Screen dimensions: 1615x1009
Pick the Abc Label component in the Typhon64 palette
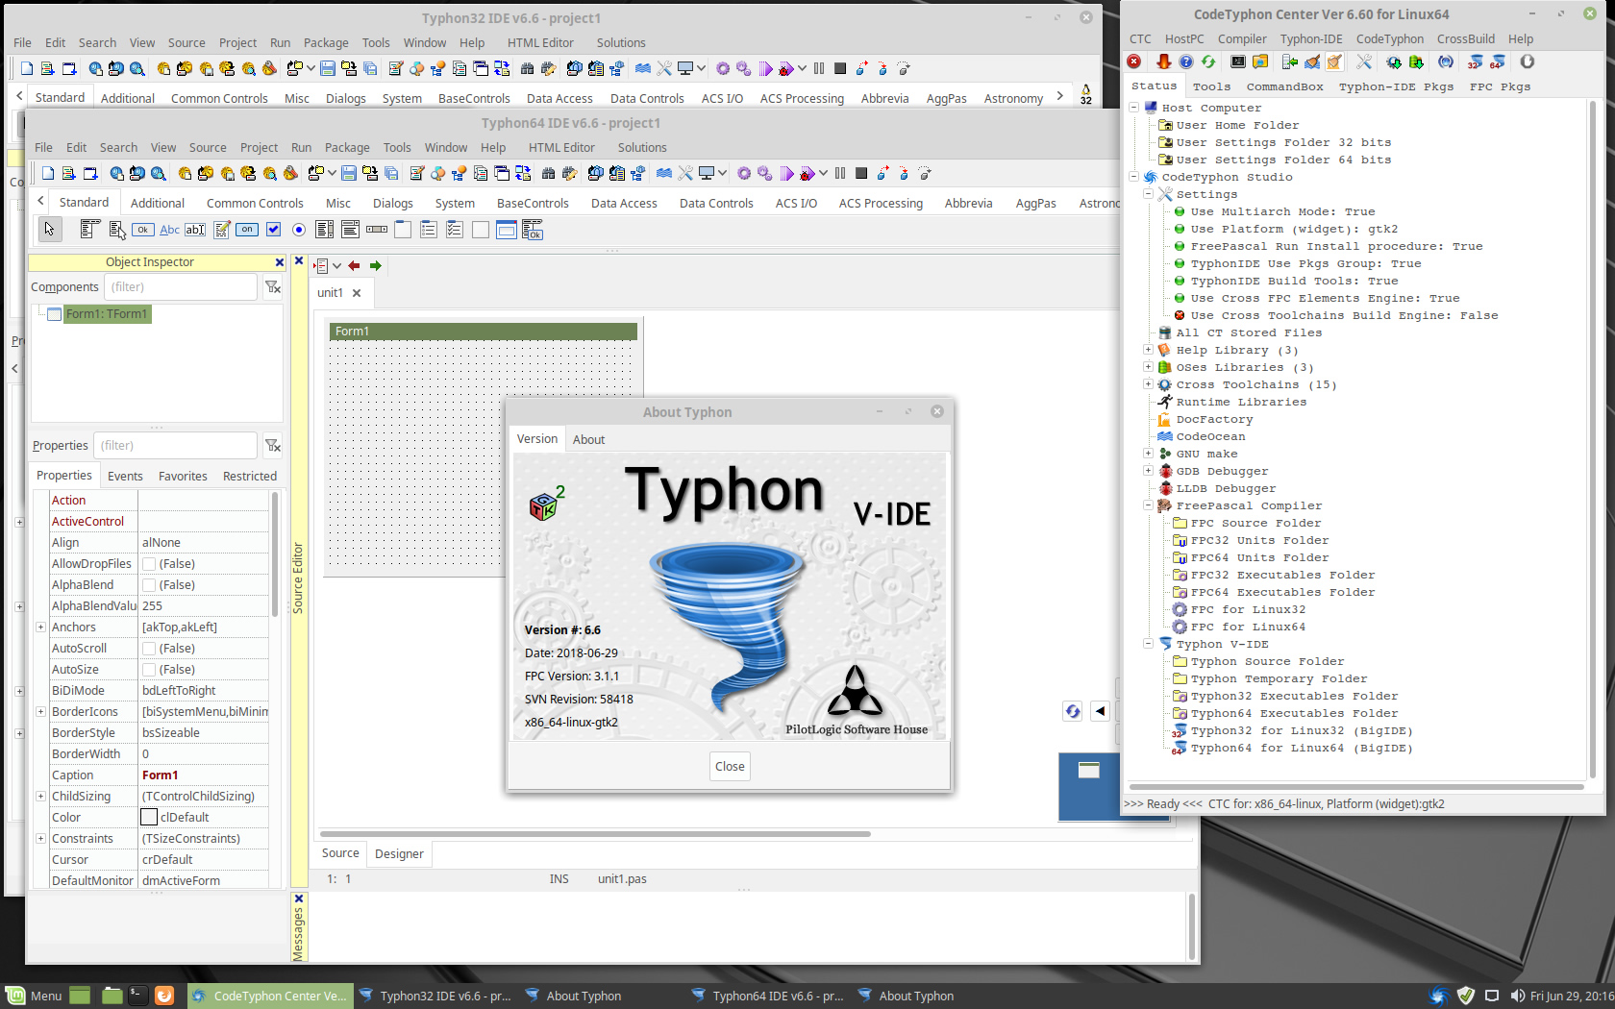(169, 230)
